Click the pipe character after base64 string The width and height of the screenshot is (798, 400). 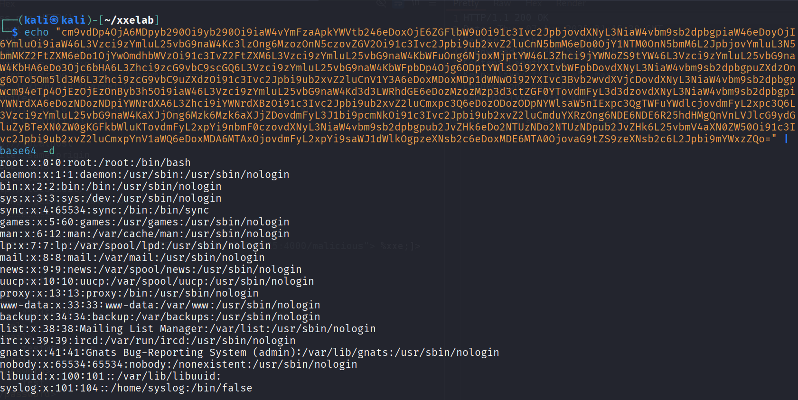[786, 139]
